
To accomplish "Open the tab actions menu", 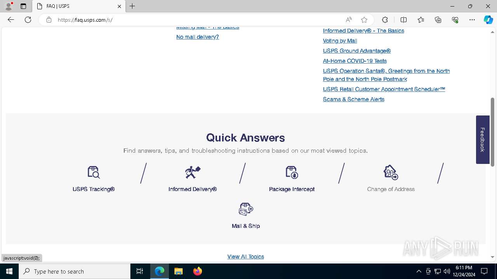I will pos(23,6).
